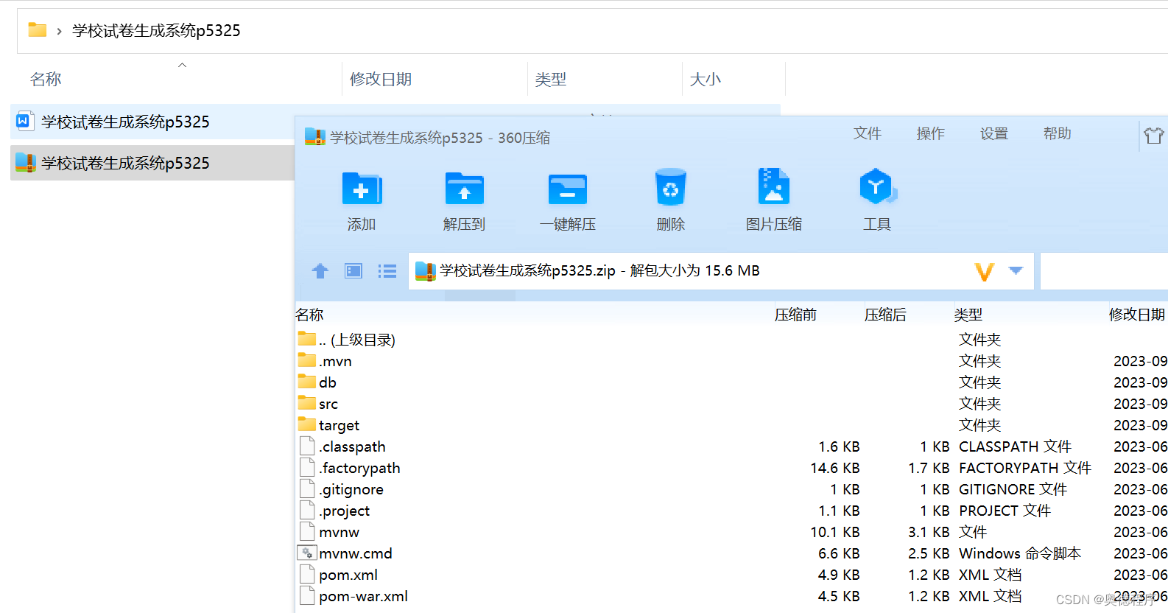Image resolution: width=1168 pixels, height=613 pixels.
Task: Select the .. (上级目录) parent folder row
Action: click(731, 340)
